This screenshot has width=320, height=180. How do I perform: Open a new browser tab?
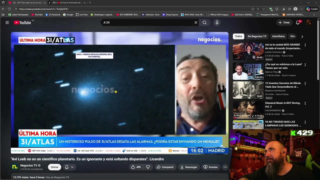pos(90,3)
